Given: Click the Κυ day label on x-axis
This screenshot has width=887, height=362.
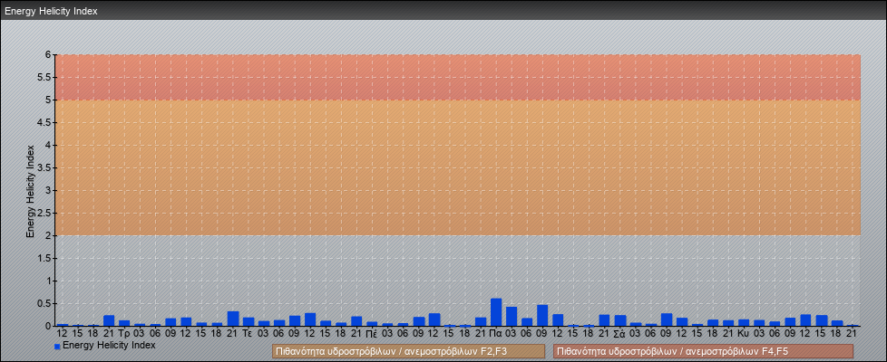Looking at the screenshot, I should 744,334.
